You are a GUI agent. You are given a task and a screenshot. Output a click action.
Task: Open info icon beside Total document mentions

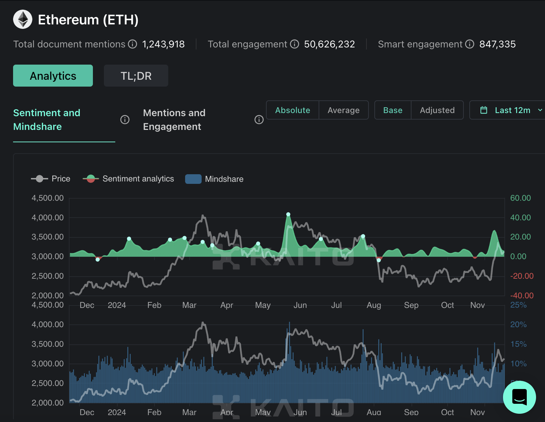pyautogui.click(x=132, y=44)
